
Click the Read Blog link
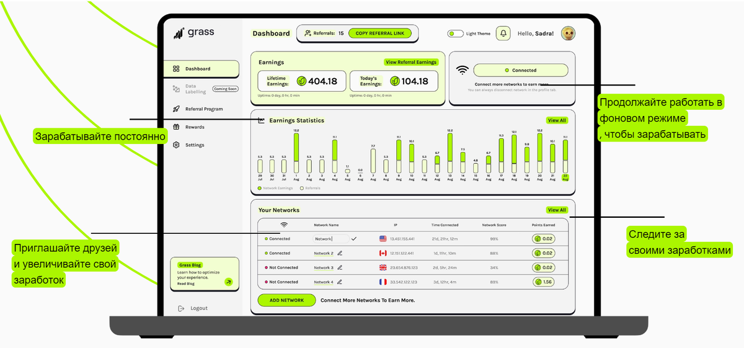185,283
